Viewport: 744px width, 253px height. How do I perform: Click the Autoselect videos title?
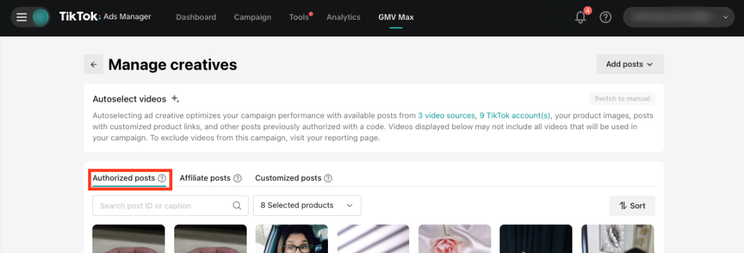tap(130, 99)
